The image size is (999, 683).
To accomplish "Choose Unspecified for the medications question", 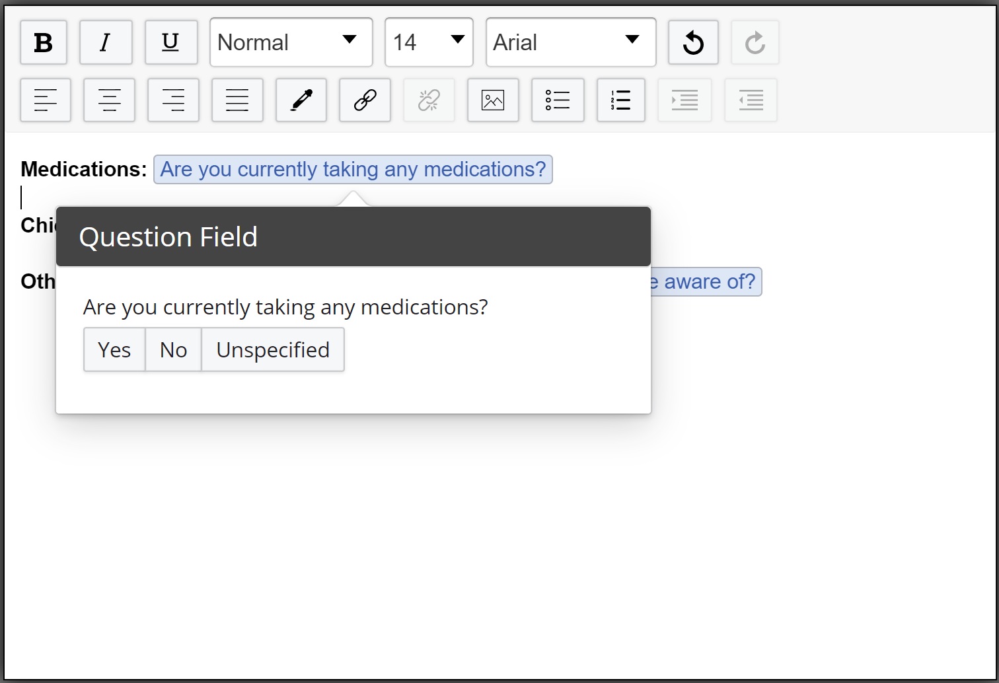I will click(272, 349).
